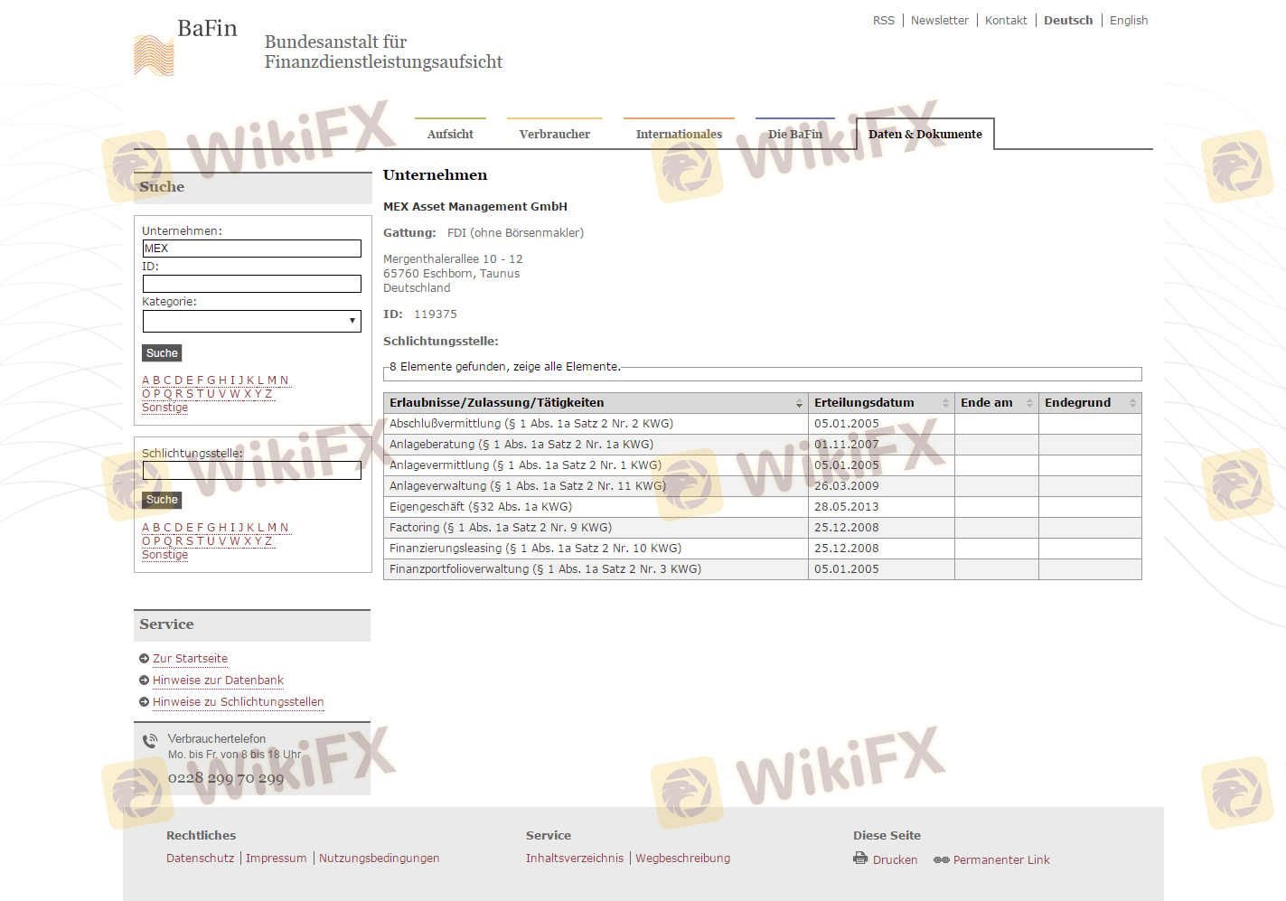Click the printer icon next to Drucken
The width and height of the screenshot is (1286, 901).
[x=860, y=859]
